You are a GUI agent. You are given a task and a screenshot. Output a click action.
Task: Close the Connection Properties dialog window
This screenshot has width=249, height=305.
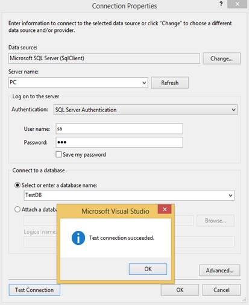point(237,4)
